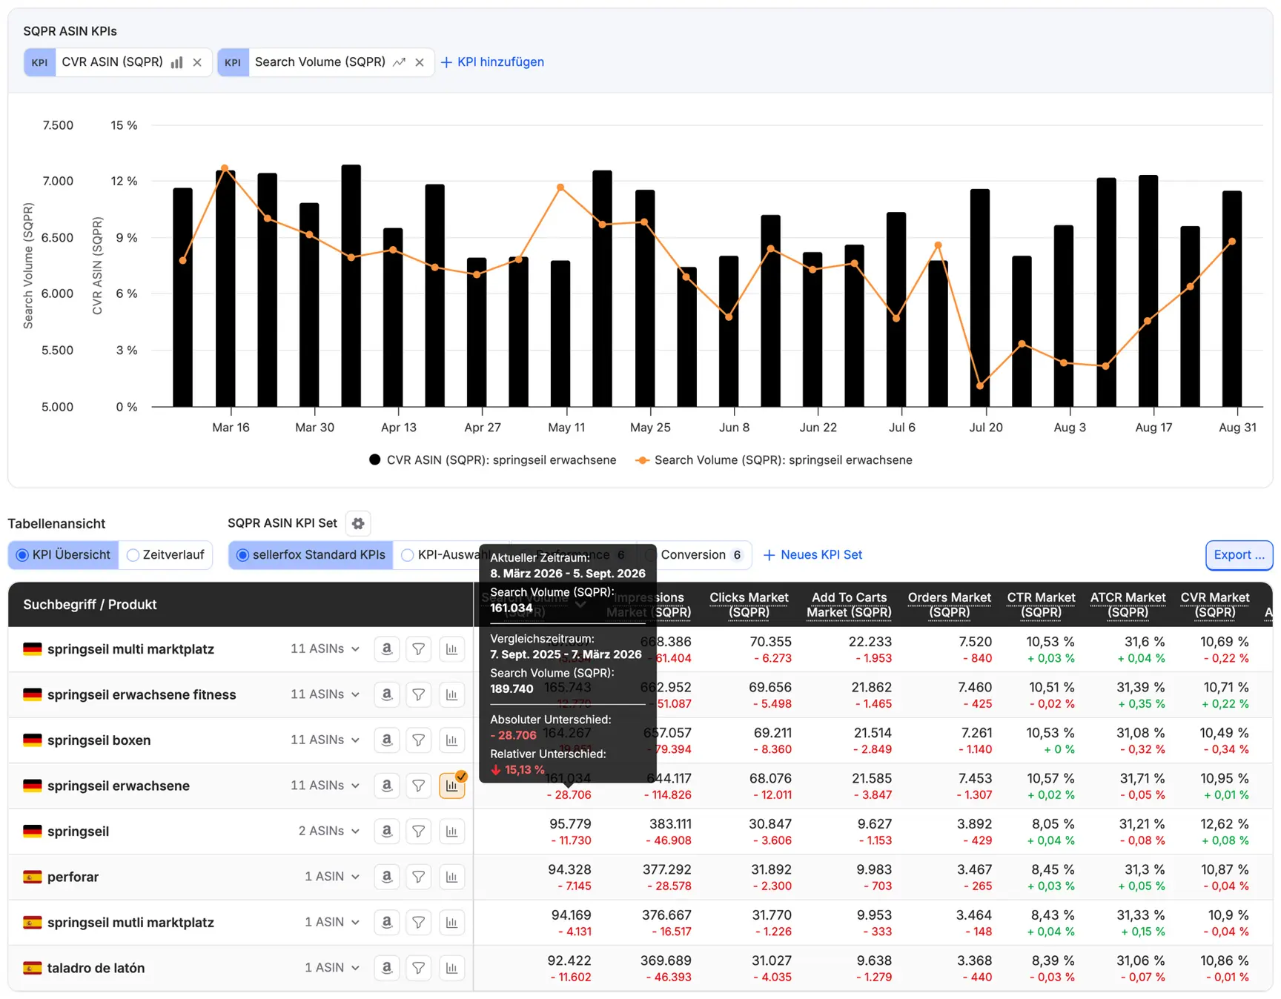The width and height of the screenshot is (1281, 999).
Task: Sort by Add To Carts Market column
Action: (849, 605)
